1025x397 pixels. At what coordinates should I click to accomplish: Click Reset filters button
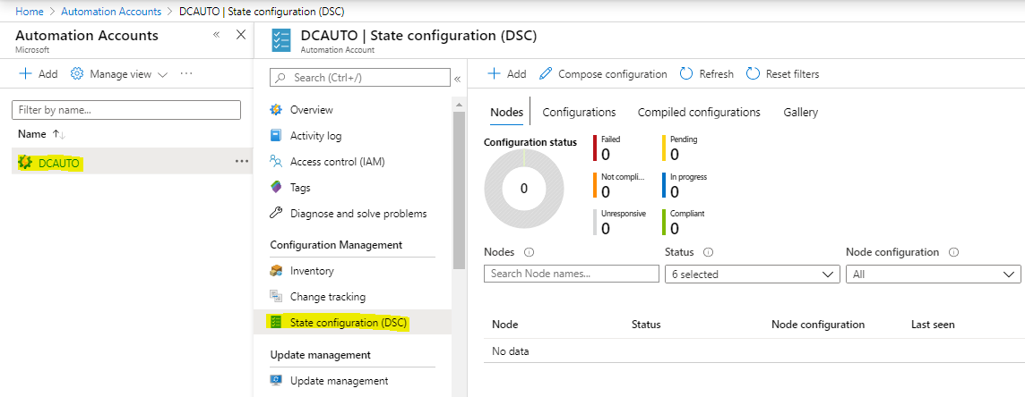coord(782,73)
